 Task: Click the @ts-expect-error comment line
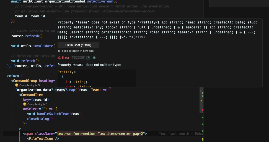(92, 6)
